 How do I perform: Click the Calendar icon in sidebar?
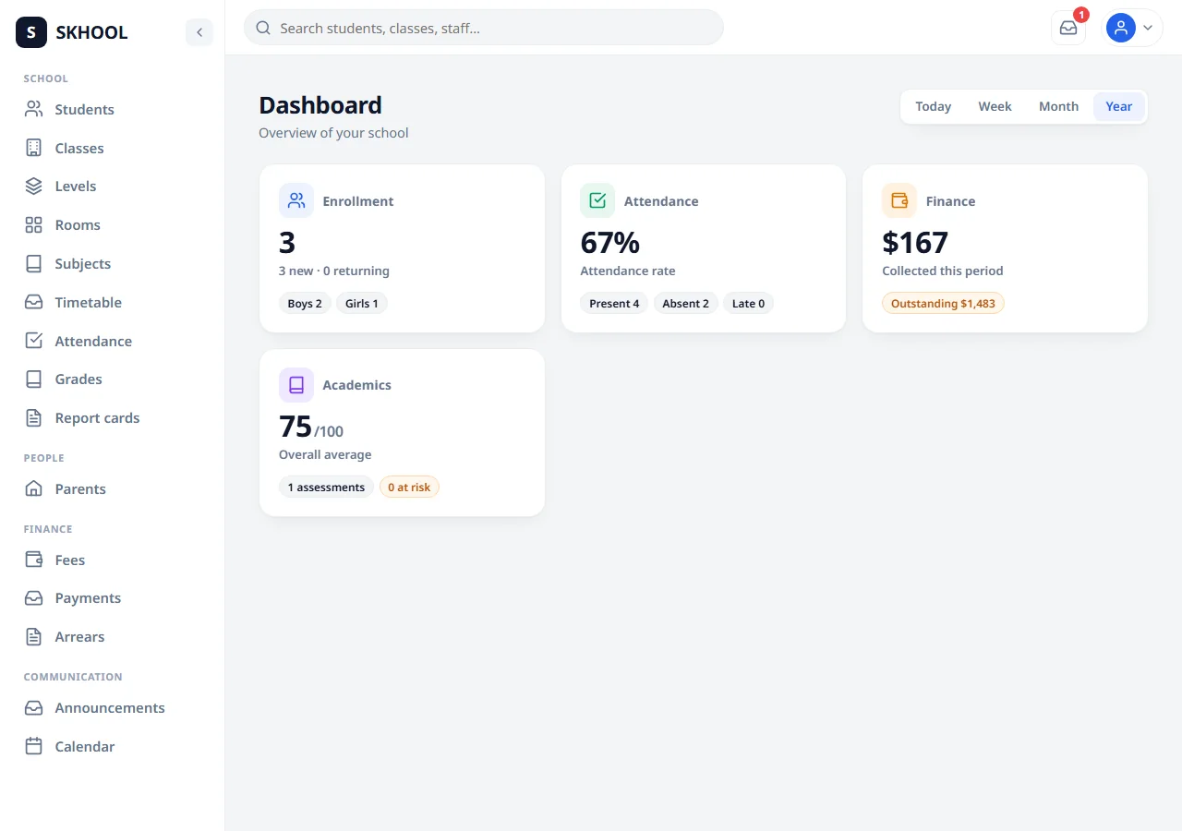pyautogui.click(x=34, y=746)
